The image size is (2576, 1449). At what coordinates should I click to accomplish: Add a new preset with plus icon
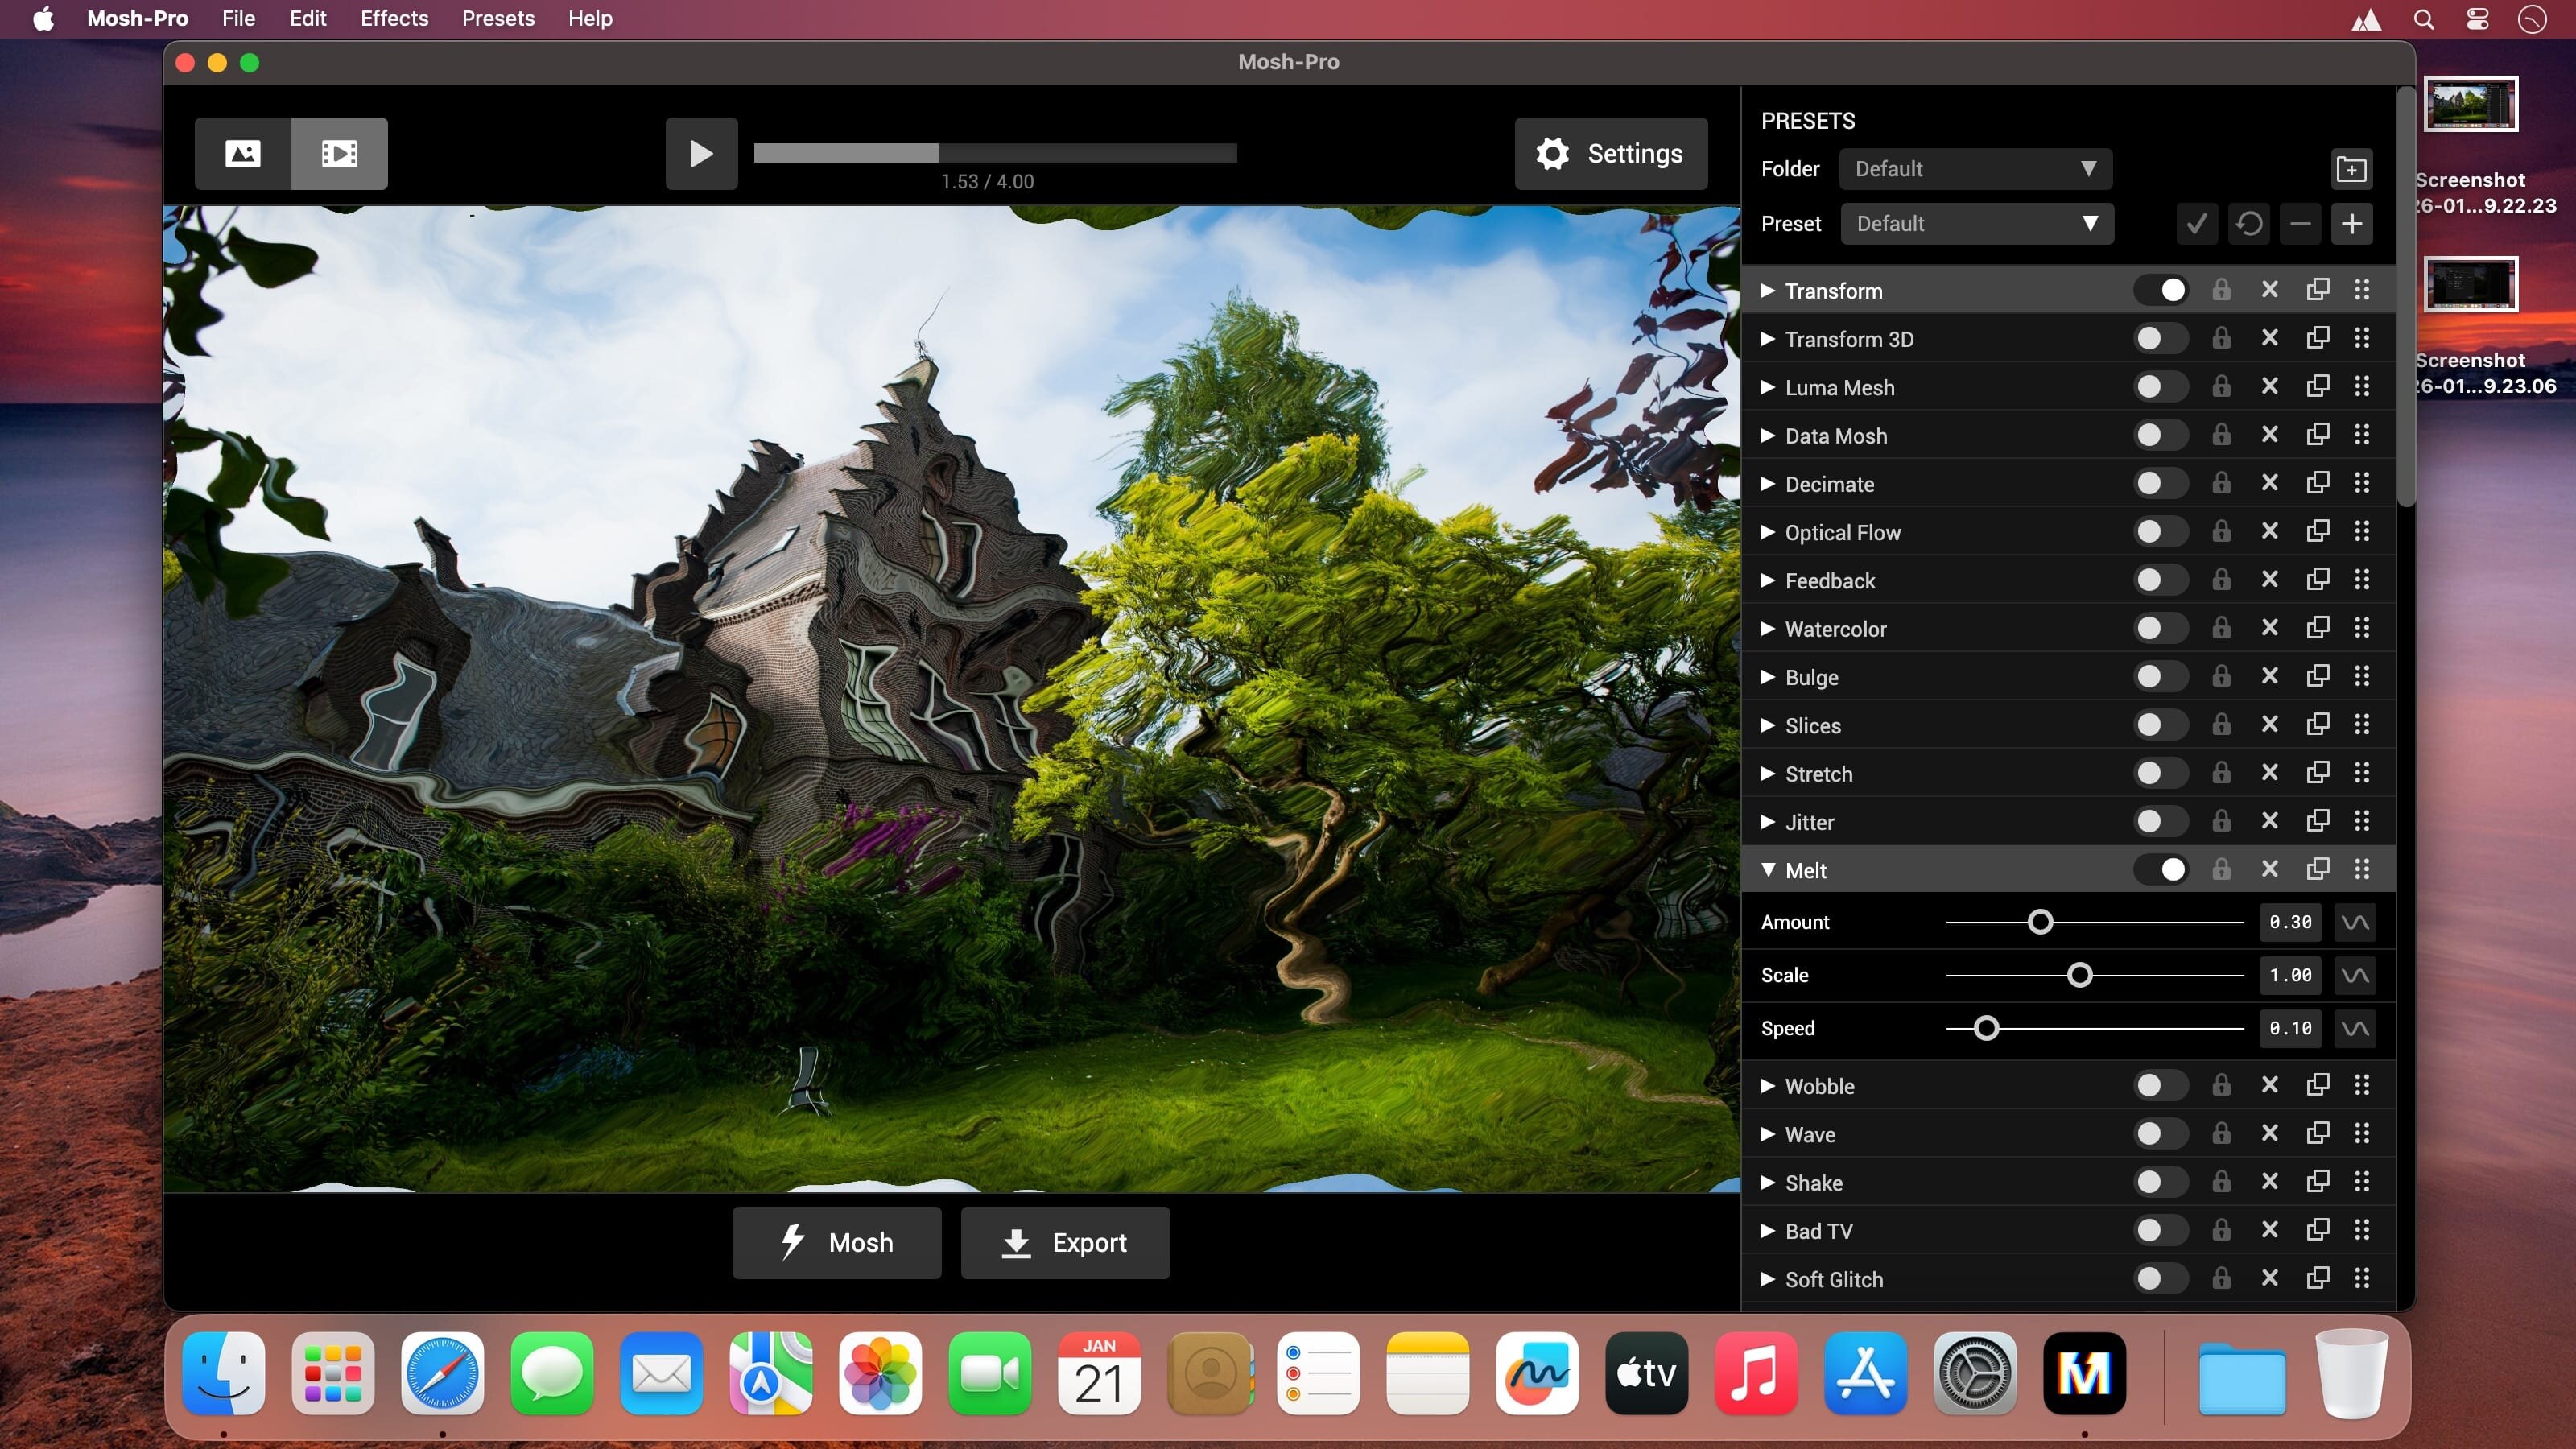[x=2351, y=224]
